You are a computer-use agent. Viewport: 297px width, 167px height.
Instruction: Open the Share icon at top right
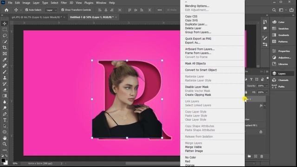(x=291, y=10)
